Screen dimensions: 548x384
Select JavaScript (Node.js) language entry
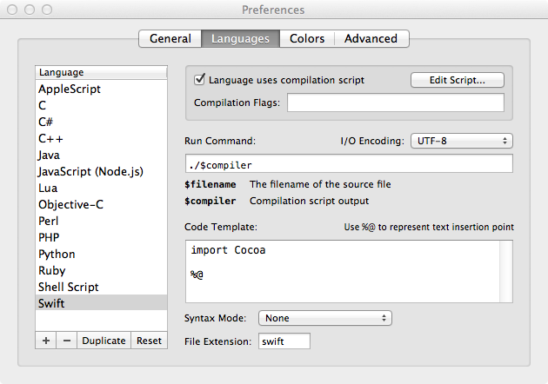point(90,171)
